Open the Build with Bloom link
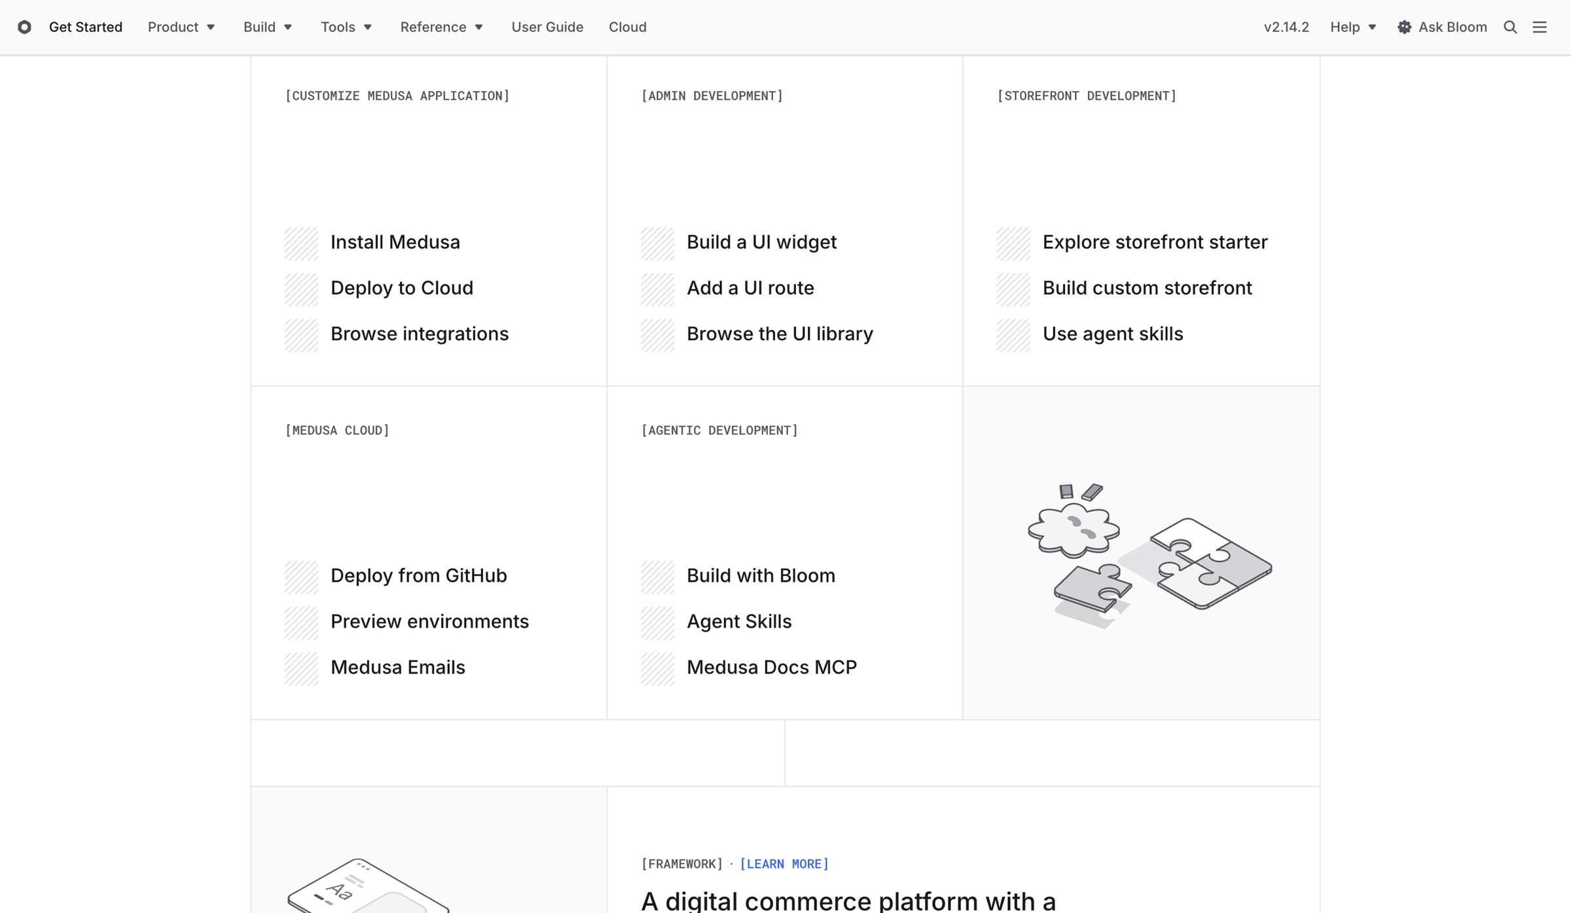The width and height of the screenshot is (1571, 913). tap(761, 576)
